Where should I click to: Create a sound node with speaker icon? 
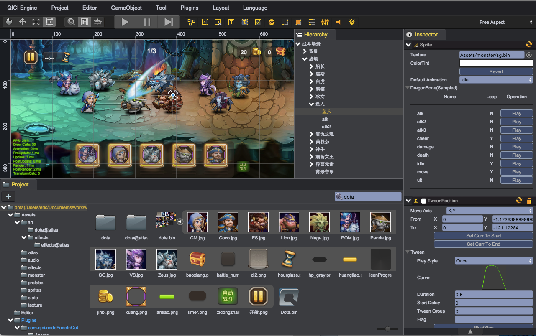tap(339, 22)
